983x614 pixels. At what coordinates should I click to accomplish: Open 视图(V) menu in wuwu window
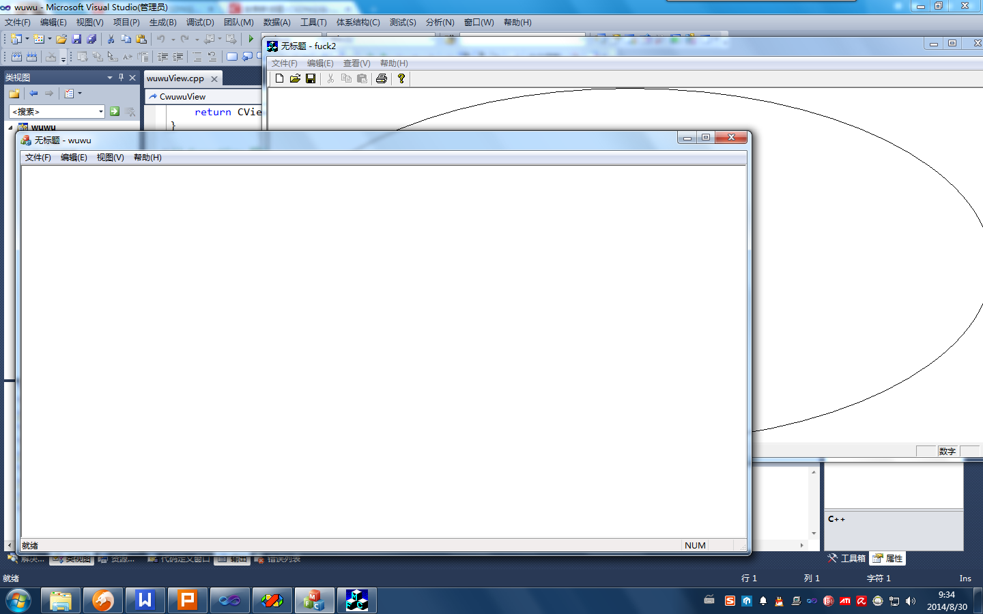coord(110,158)
